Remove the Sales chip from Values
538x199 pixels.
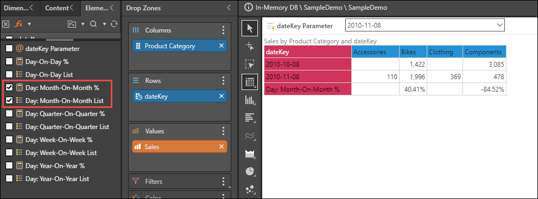click(x=221, y=146)
